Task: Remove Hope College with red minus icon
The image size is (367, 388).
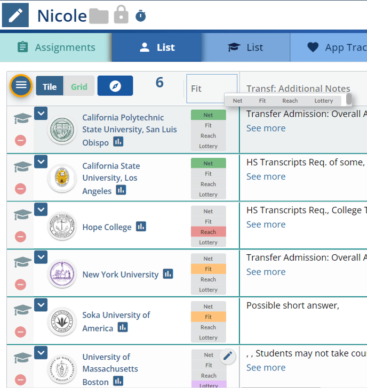Action: pos(21,237)
